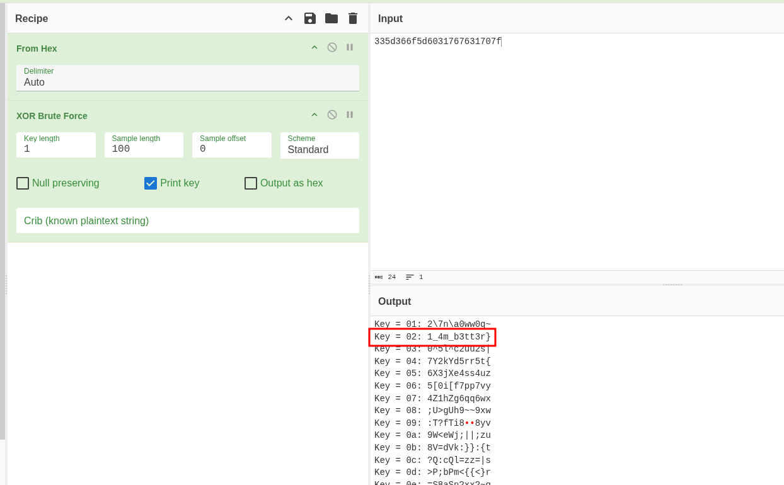Edit the Sample length field

pos(144,145)
